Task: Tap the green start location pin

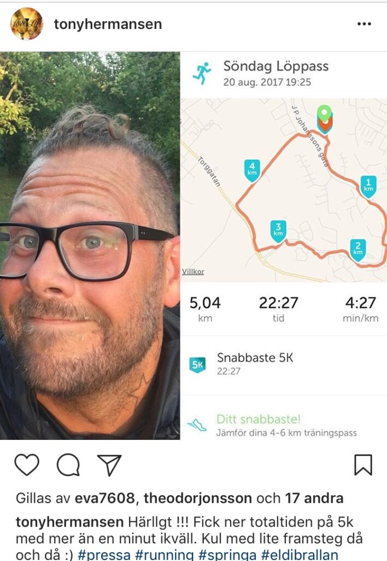Action: pos(324,115)
